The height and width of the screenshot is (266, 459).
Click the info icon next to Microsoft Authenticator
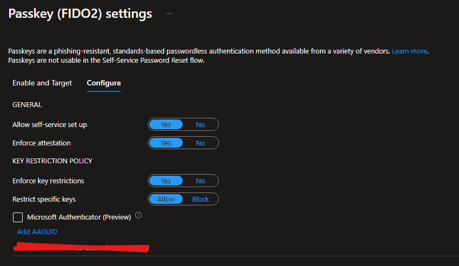(x=138, y=215)
